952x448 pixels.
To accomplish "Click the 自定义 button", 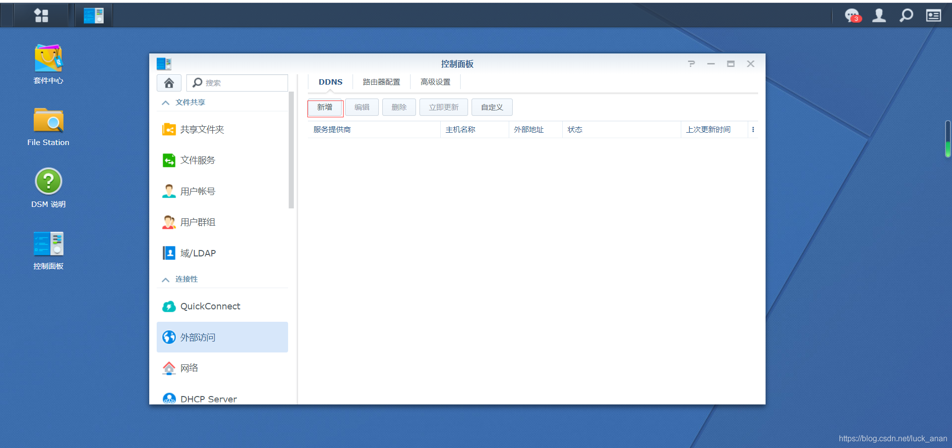I will point(492,107).
